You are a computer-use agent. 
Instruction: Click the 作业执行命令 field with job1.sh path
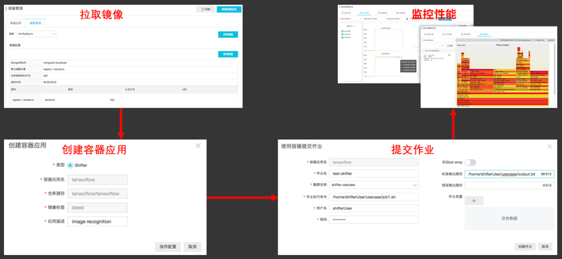[x=374, y=197]
